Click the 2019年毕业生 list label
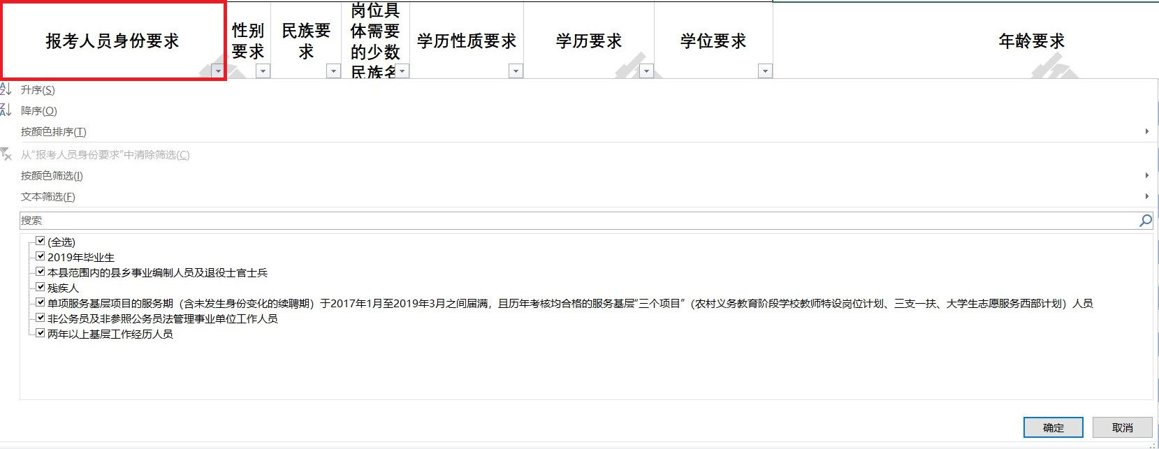Screen dimensions: 1159x449 (x=81, y=257)
